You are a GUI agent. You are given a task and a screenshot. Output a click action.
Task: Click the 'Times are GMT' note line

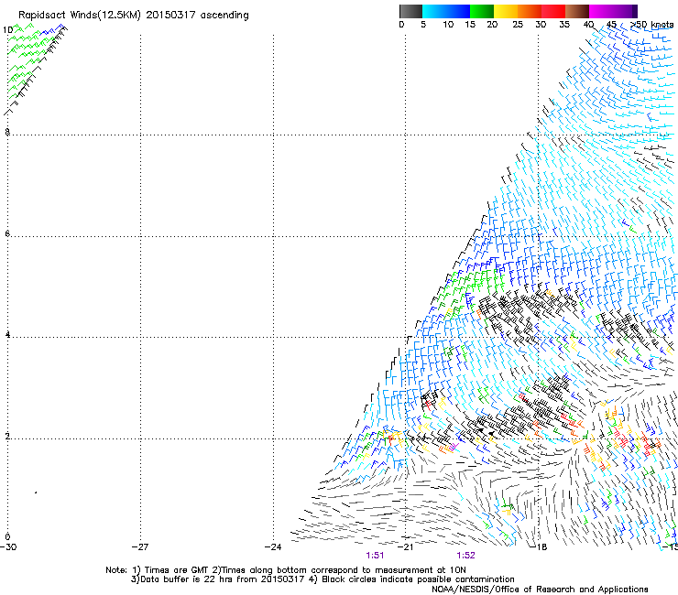(285, 570)
